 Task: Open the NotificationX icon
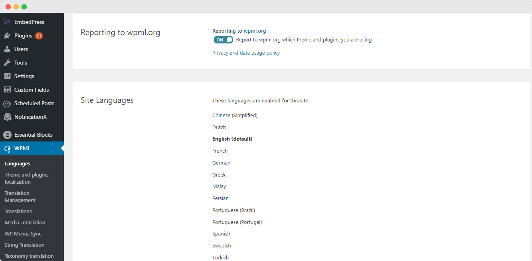pos(7,117)
